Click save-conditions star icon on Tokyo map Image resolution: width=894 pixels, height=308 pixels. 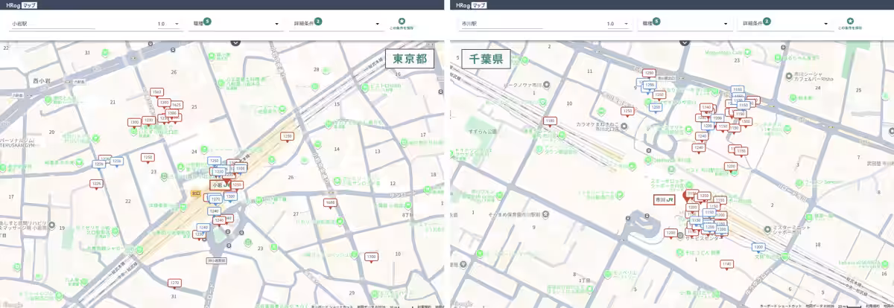coord(402,22)
